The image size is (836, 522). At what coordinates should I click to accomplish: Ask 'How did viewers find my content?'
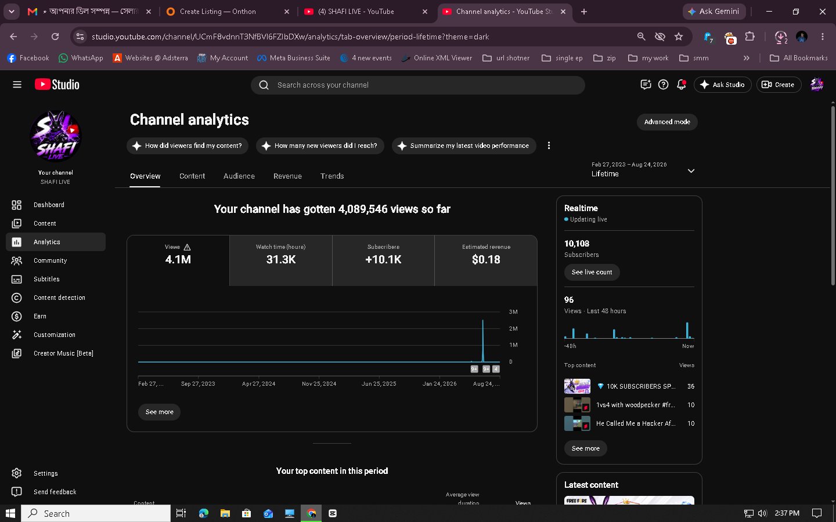coord(188,146)
